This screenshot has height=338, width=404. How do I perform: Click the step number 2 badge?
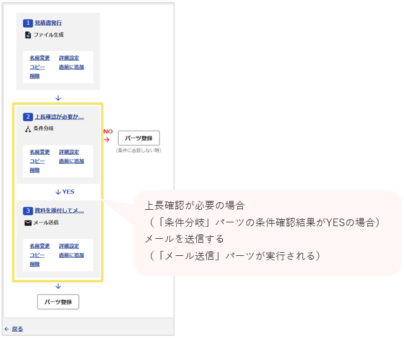pos(28,117)
